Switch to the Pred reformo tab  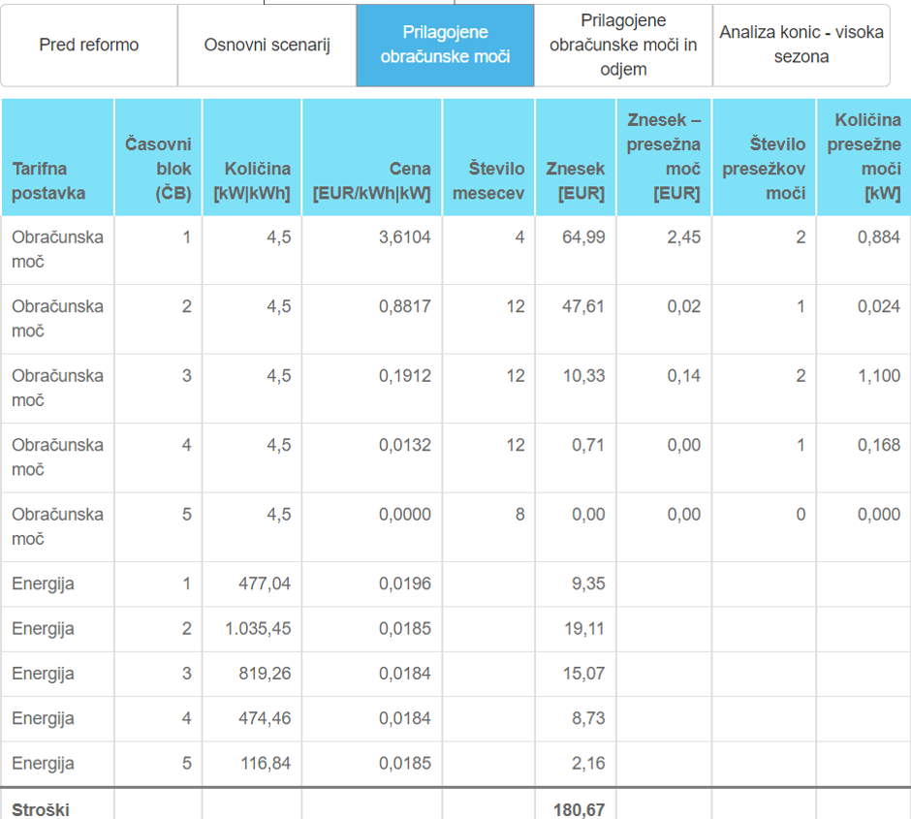click(89, 46)
